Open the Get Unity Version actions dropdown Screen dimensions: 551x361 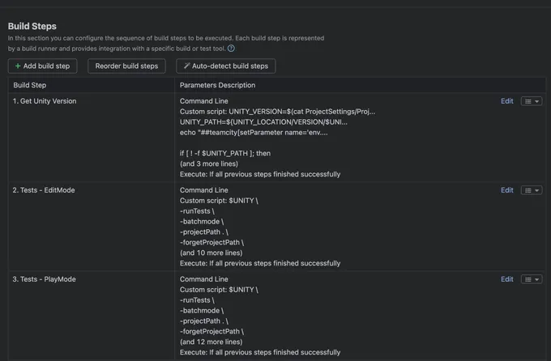531,101
